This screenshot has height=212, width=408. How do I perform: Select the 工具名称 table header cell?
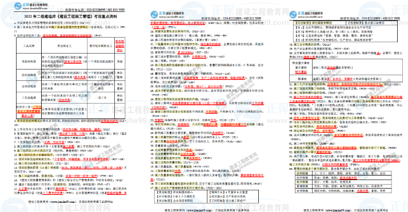tap(29, 46)
